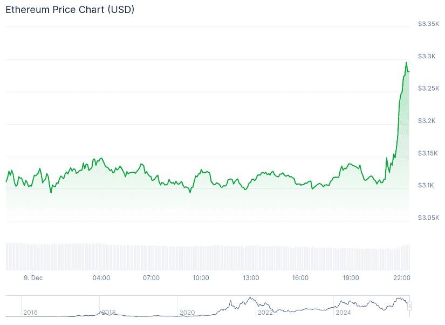Click the Ethereum Price Chart (USD) title
This screenshot has width=445, height=325.
pyautogui.click(x=70, y=10)
